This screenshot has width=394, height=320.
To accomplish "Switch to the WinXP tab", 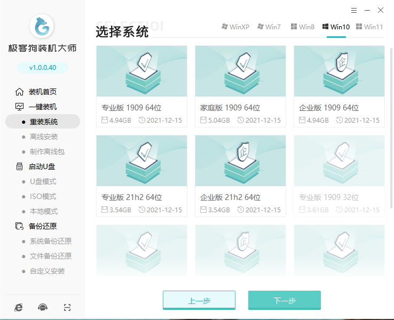I will [235, 27].
